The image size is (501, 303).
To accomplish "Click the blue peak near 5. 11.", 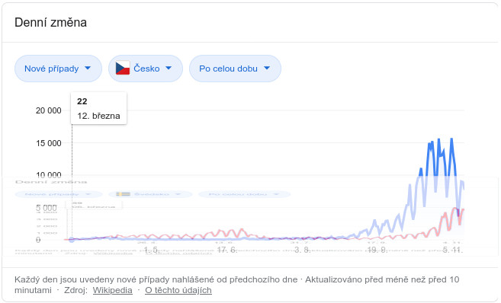I will [451, 139].
